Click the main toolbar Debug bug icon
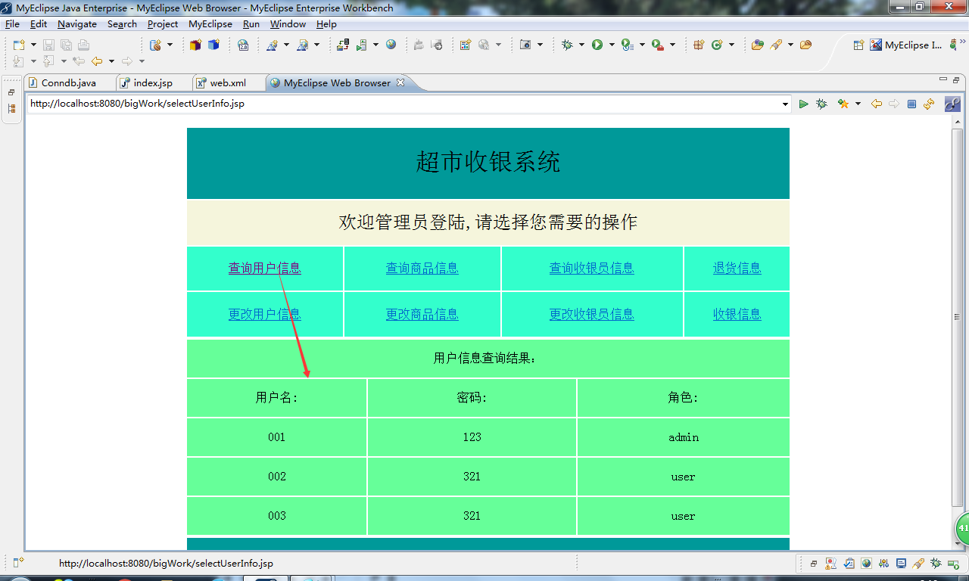Screen dimensions: 969x581 [x=567, y=45]
